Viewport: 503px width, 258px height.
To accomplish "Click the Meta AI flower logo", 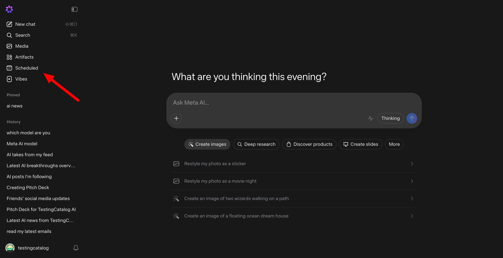I will point(9,9).
